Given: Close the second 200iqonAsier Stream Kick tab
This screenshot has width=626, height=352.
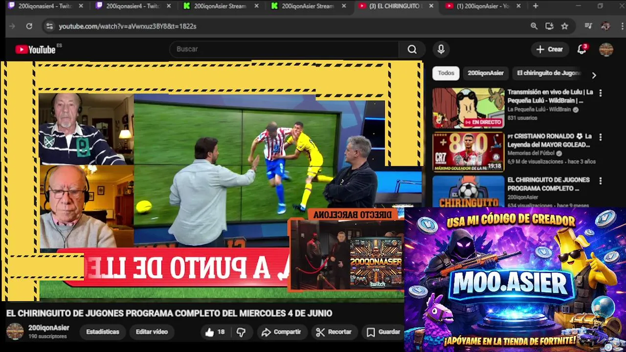Looking at the screenshot, I should tap(344, 6).
